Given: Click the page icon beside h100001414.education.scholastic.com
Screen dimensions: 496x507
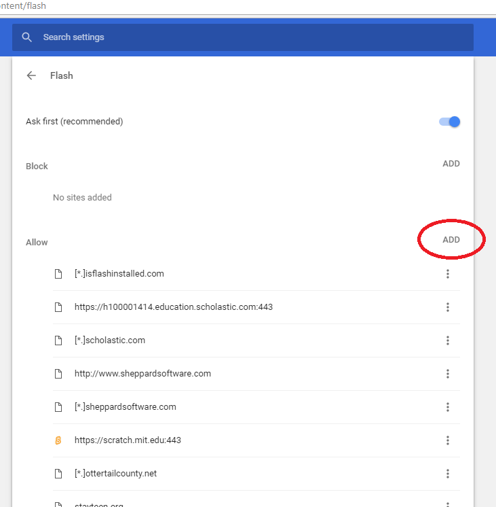Looking at the screenshot, I should pos(58,307).
